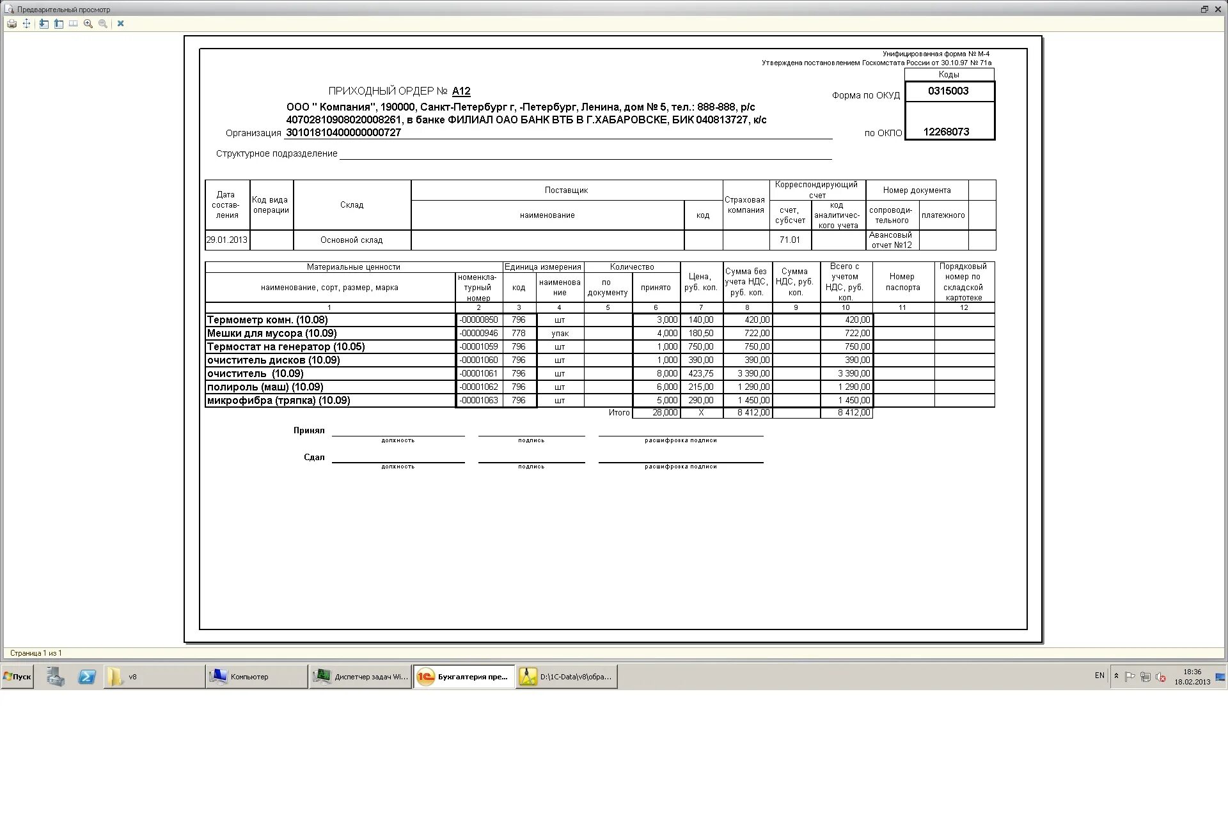This screenshot has height=818, width=1228.
Task: Open the Диспетчер задач taskbar button
Action: (361, 677)
